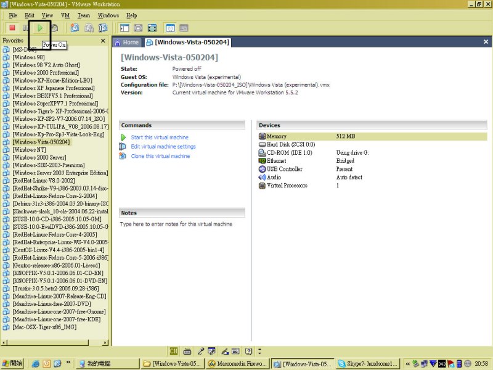Select [Windows XP Japanese Professional] favorite
This screenshot has height=370, width=493.
pos(53,88)
